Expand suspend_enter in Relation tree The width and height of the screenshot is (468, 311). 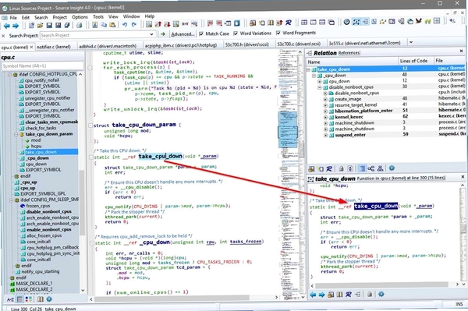tap(325, 135)
